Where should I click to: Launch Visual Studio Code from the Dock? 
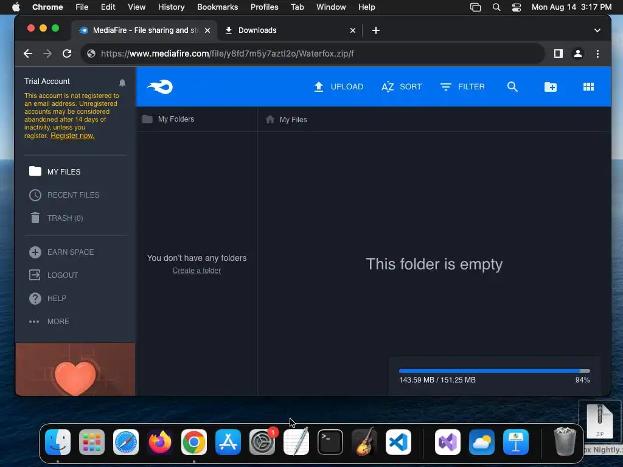399,442
